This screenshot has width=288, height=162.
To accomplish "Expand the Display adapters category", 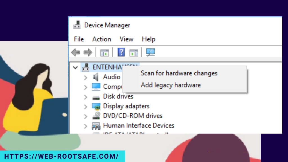I will [85, 107].
